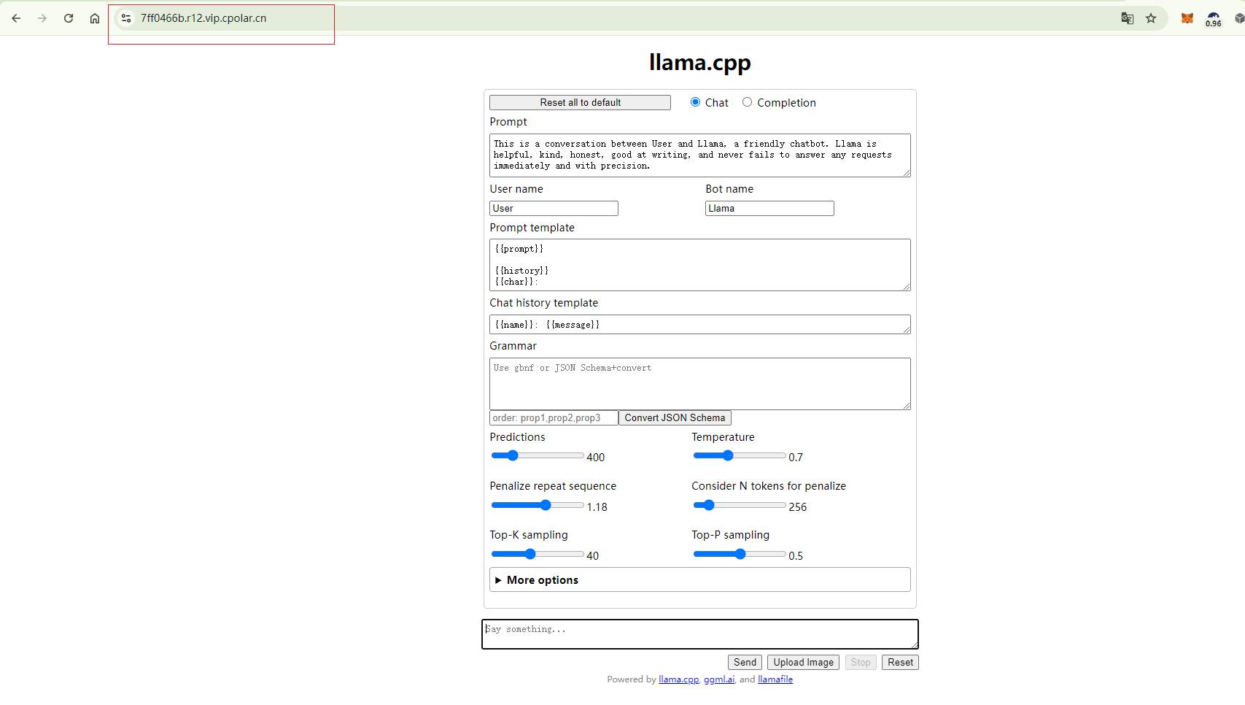Adjust the Top-K sampling slider
This screenshot has width=1245, height=705.
(x=538, y=554)
